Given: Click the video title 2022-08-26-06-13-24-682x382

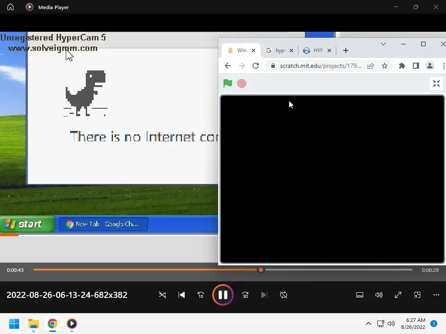Looking at the screenshot, I should 67,295.
